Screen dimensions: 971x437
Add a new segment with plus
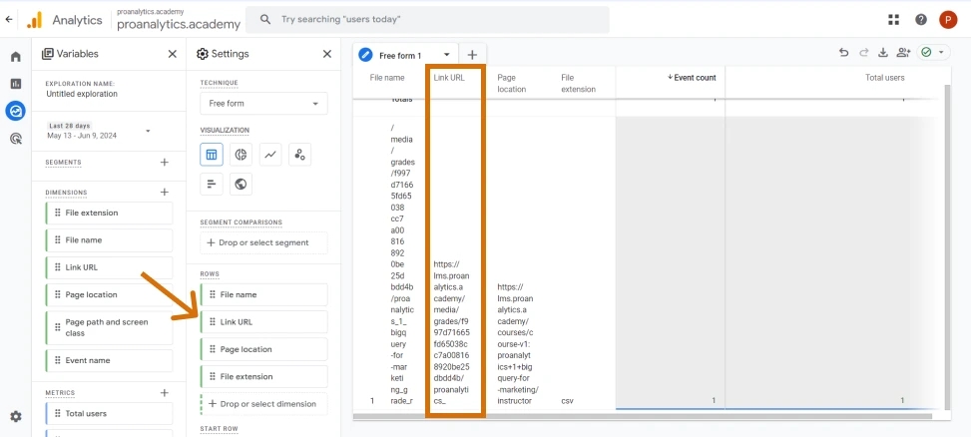click(164, 163)
